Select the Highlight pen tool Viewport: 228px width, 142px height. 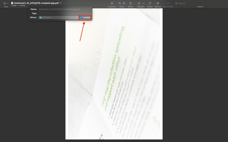(x=139, y=3)
